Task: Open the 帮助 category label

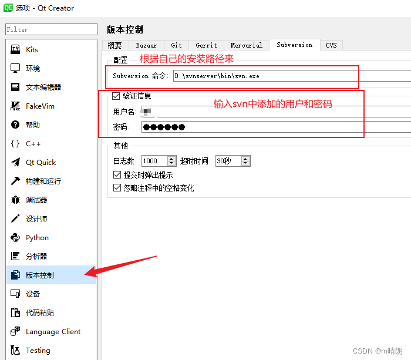Action: [x=33, y=125]
